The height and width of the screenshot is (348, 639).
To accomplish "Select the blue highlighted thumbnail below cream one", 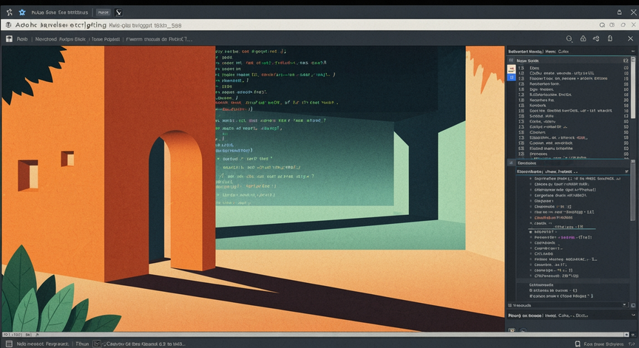I will [x=512, y=77].
